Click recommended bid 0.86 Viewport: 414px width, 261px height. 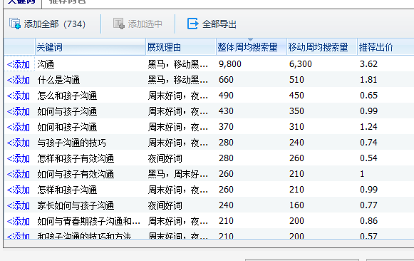pyautogui.click(x=368, y=221)
